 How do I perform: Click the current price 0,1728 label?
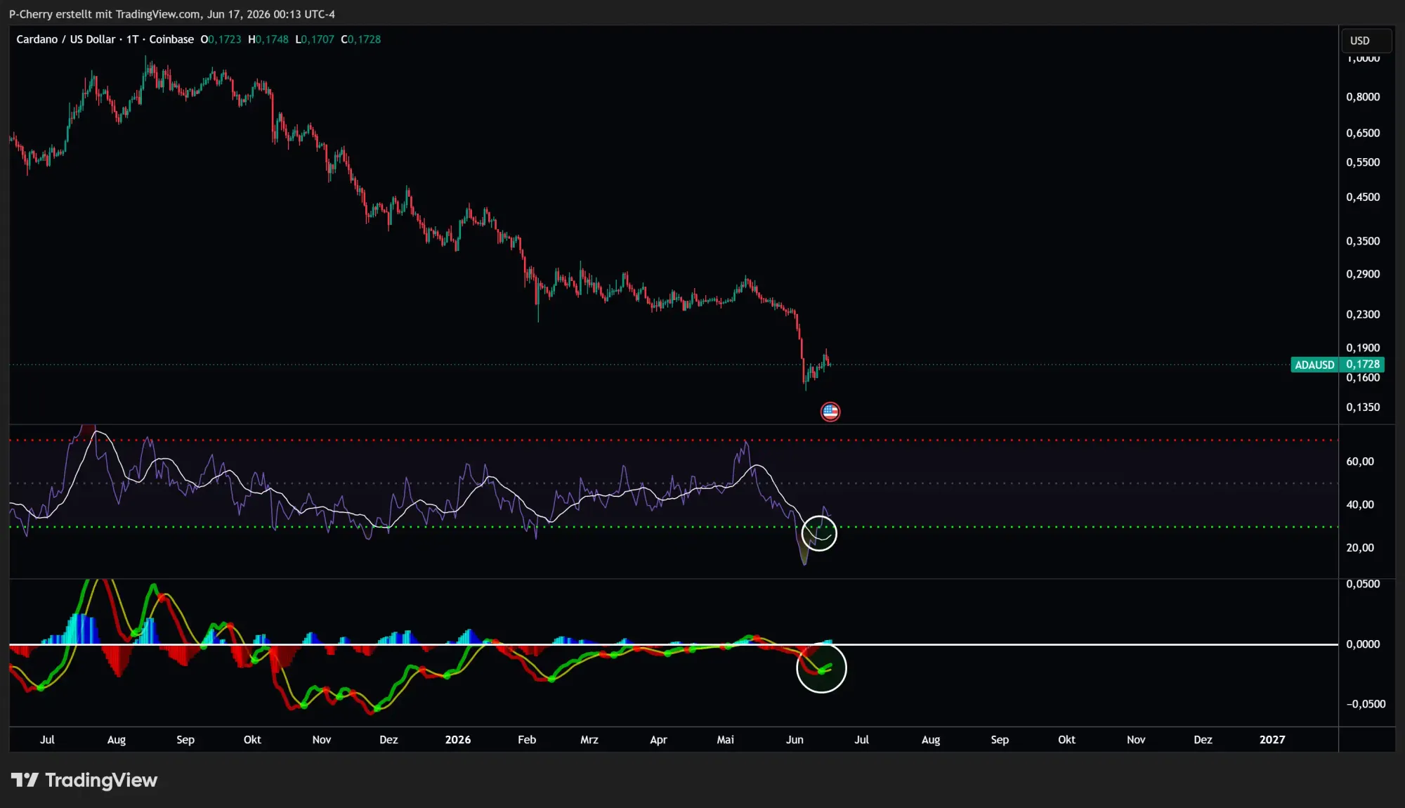pyautogui.click(x=1362, y=364)
